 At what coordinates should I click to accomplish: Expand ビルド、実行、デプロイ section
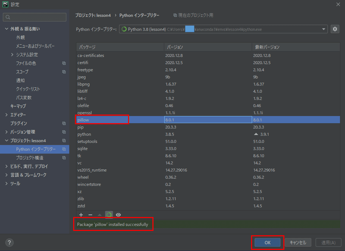(6, 166)
